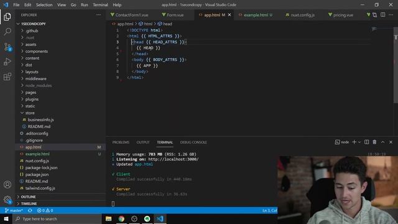Screen dimensions: 398x224
Task: Expand the components folder
Action: [37, 51]
